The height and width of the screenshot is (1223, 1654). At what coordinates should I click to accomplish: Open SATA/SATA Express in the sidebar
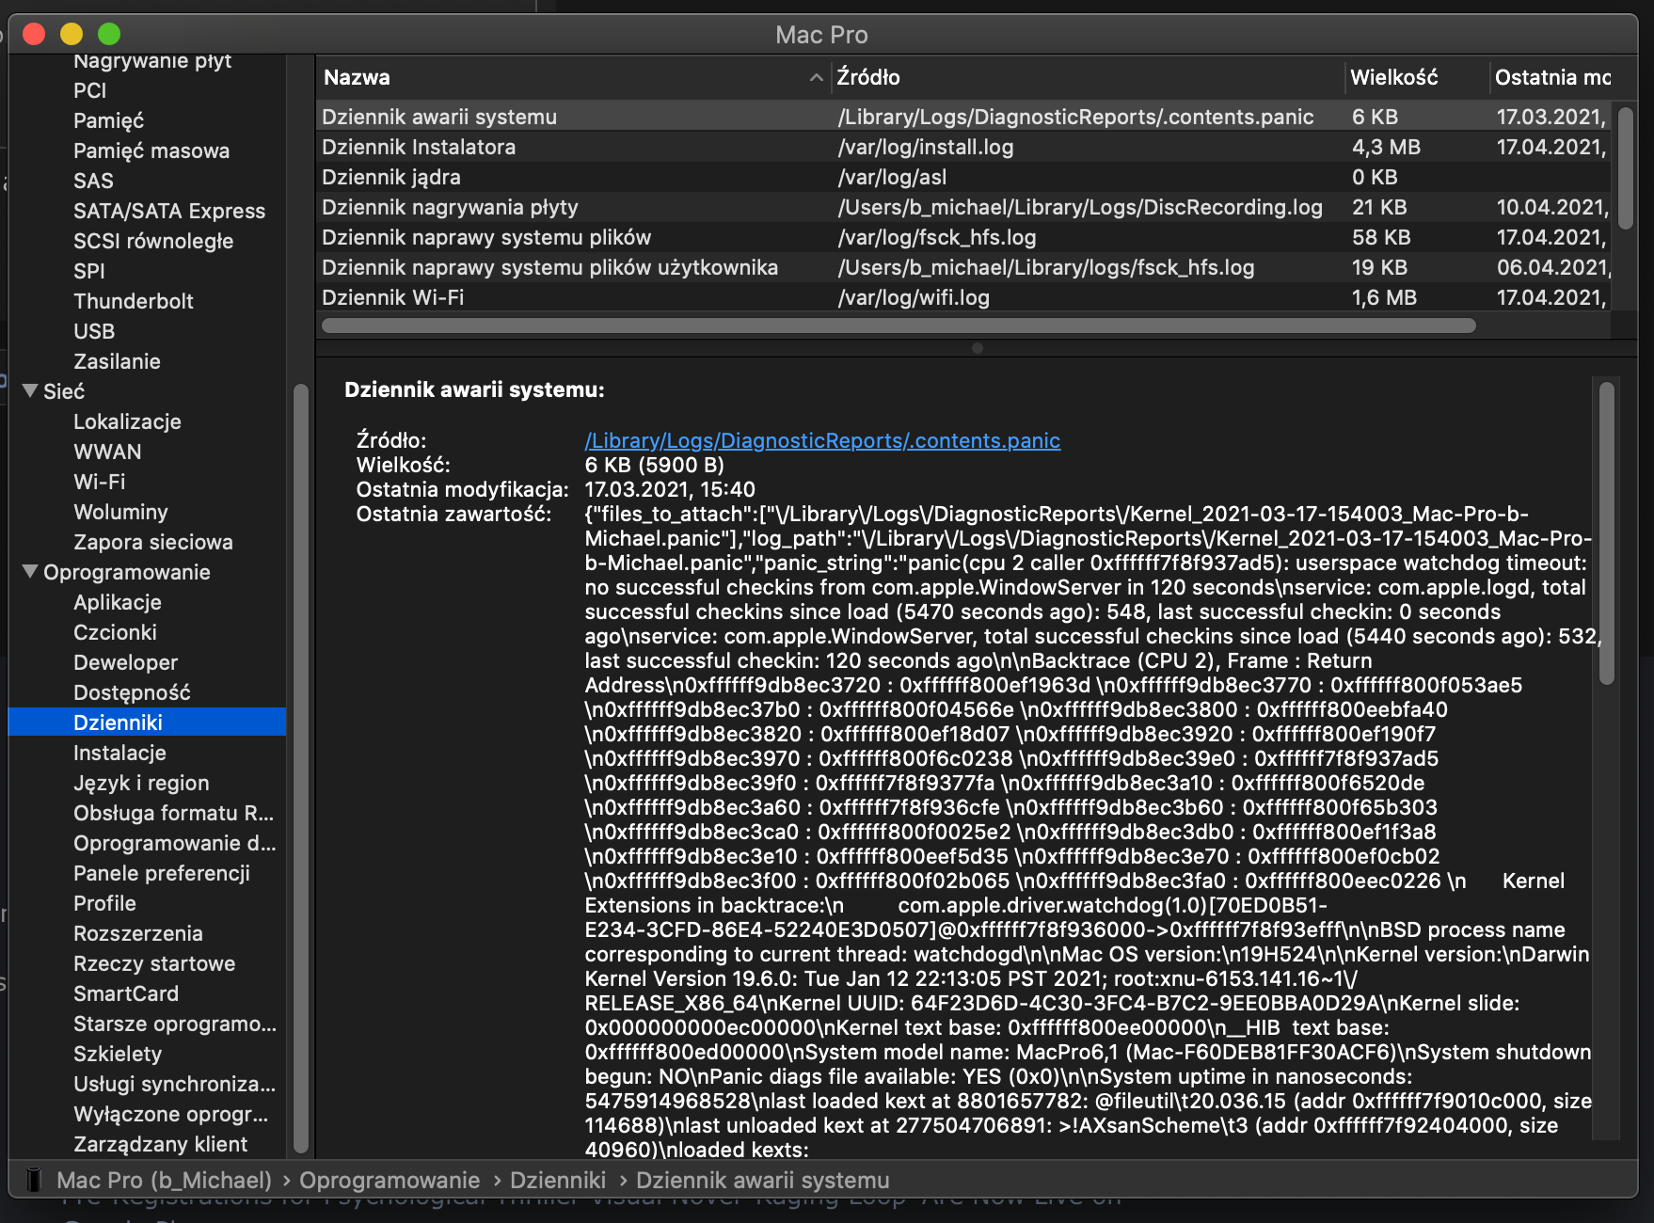169,211
